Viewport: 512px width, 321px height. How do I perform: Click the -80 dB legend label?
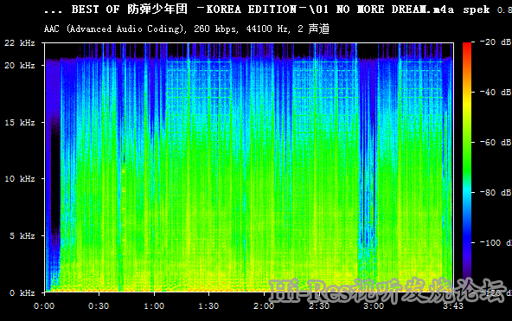[x=496, y=192]
